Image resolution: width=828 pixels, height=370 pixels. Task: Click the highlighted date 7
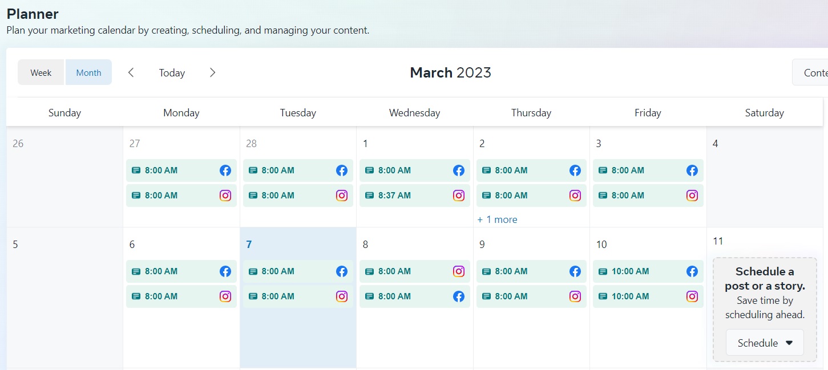[249, 245]
